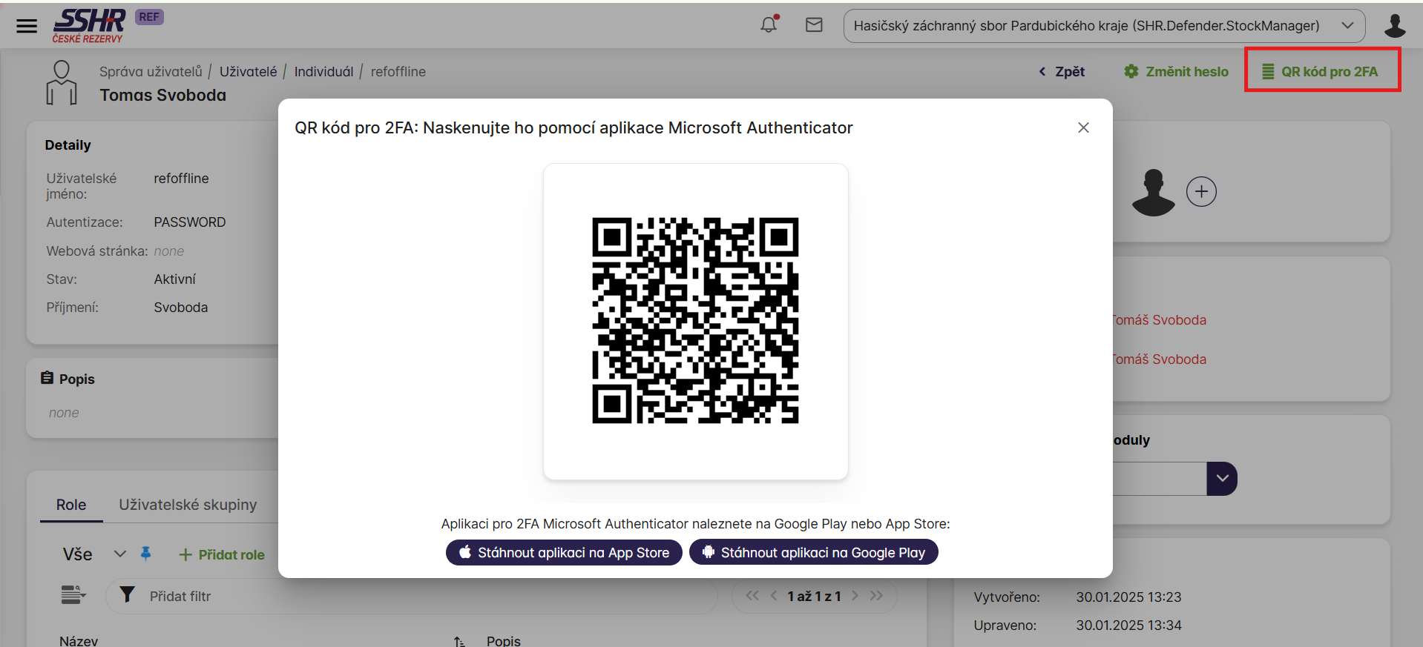The width and height of the screenshot is (1423, 647).
Task: Click Stáhnout aplikaci na Google Play
Action: (x=813, y=552)
